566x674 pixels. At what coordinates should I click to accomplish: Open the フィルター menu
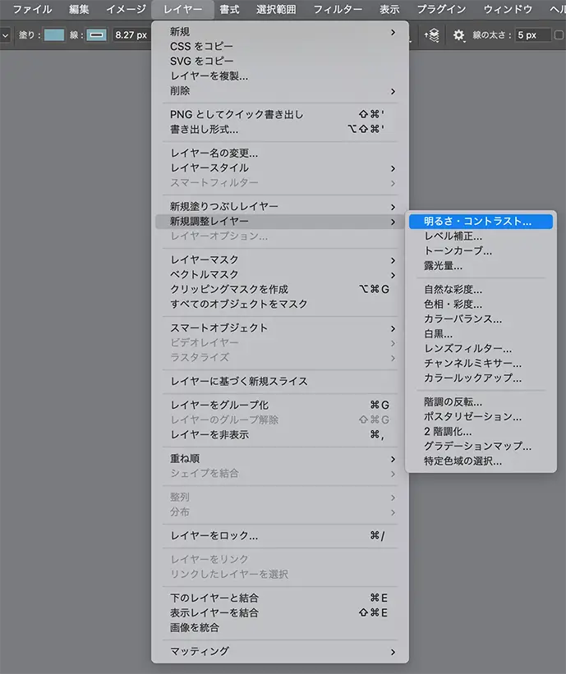338,9
